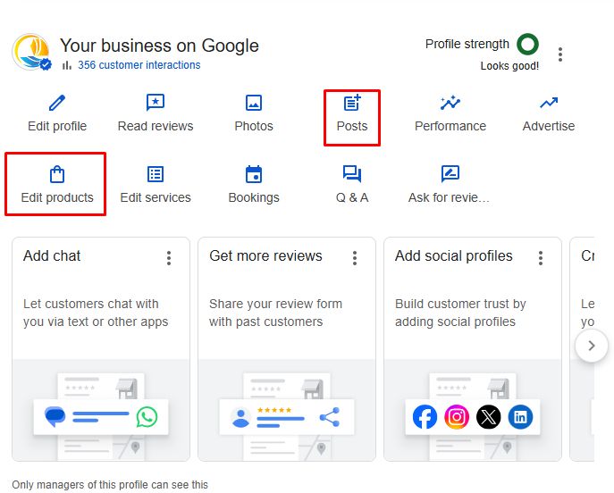Open the Q & A chat icon
This screenshot has width=614, height=493.
click(x=352, y=174)
